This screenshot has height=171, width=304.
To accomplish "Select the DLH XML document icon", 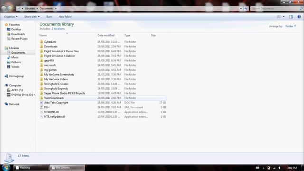I will tap(41, 107).
